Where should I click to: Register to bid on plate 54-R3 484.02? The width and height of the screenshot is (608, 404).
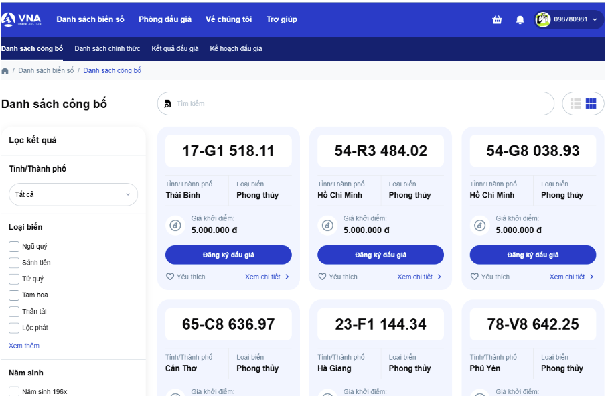381,255
